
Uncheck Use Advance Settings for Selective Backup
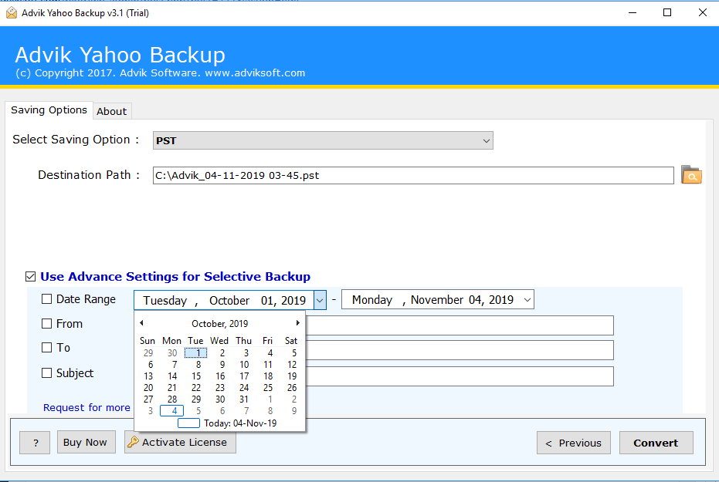[31, 276]
